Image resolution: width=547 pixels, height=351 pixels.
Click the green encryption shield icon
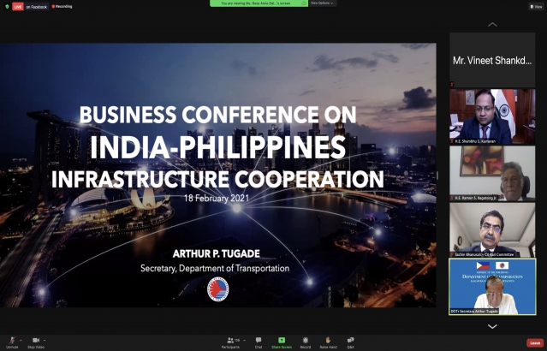click(5, 6)
